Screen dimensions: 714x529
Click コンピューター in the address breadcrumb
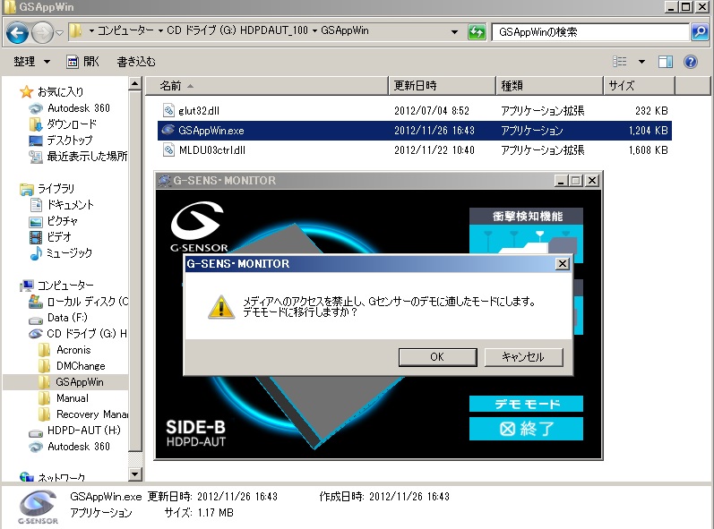pyautogui.click(x=125, y=30)
